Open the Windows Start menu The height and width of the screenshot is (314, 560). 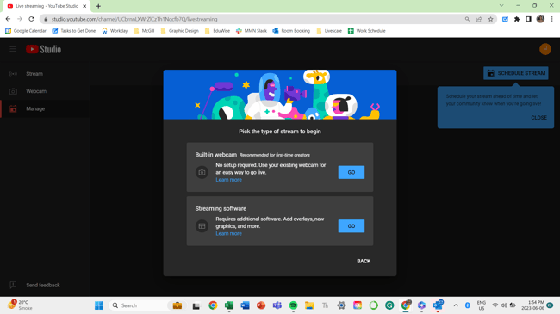click(x=99, y=305)
